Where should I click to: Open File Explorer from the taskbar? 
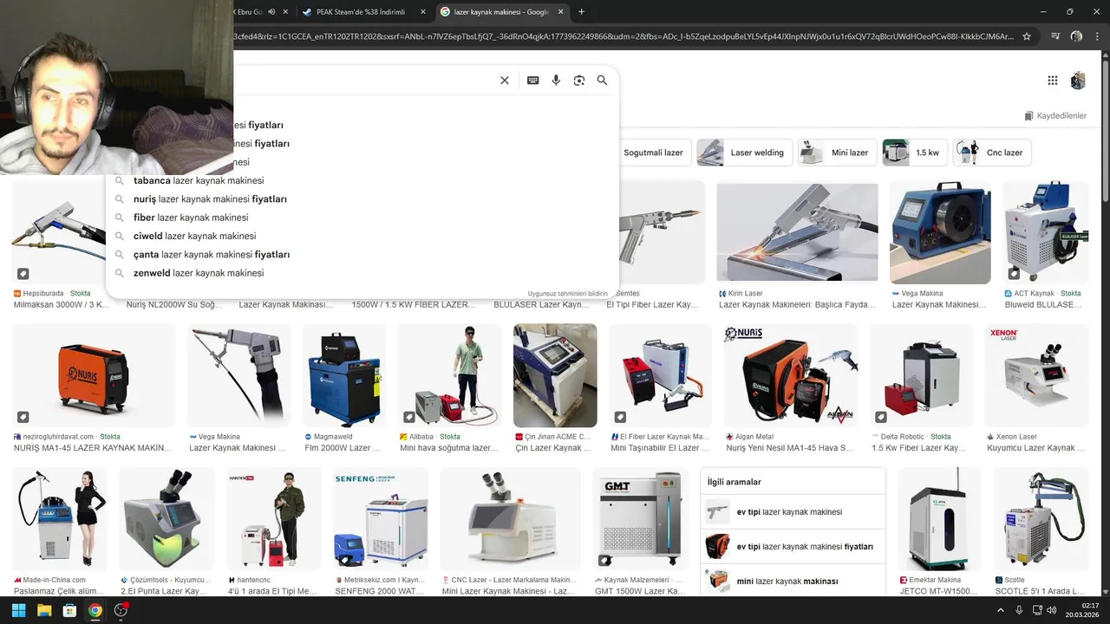click(x=44, y=610)
